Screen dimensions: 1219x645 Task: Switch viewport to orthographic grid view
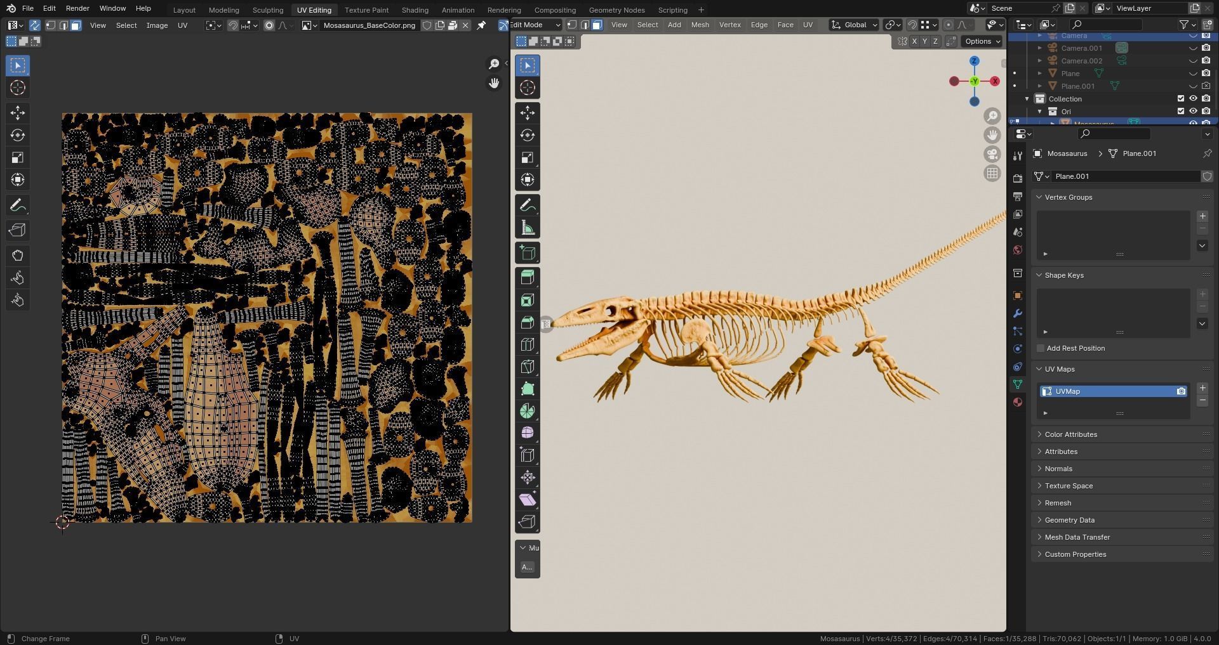992,173
